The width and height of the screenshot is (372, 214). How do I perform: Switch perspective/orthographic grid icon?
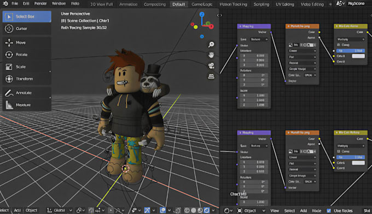click(x=211, y=77)
